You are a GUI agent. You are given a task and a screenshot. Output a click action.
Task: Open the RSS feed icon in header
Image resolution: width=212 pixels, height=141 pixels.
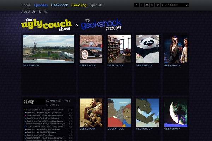coord(136,5)
